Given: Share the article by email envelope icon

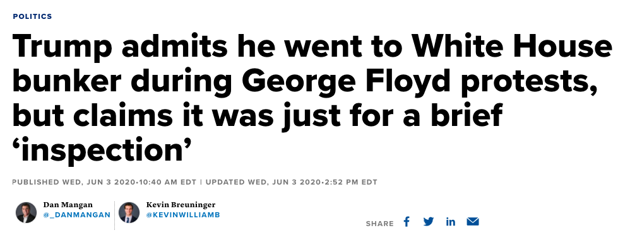Looking at the screenshot, I should [x=473, y=221].
